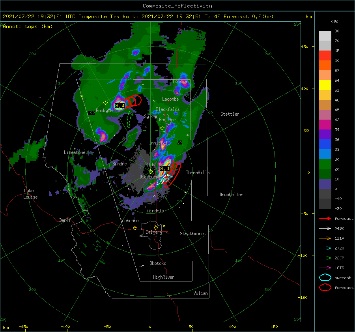The height and width of the screenshot is (332, 355).
Task: Click the white plus marker east of ThreeHills
Action: [223, 159]
